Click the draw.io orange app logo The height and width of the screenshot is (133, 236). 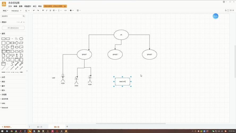[4, 4]
